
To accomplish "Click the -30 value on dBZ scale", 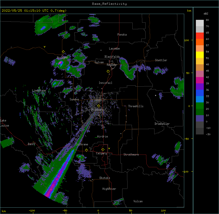I will (208, 134).
